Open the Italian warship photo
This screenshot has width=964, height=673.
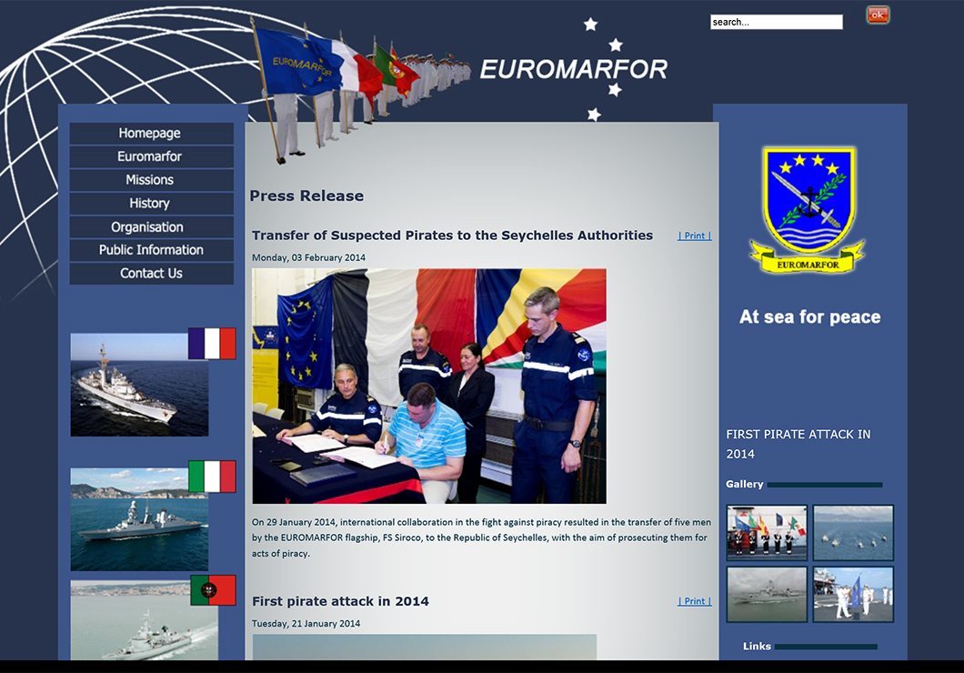click(139, 519)
